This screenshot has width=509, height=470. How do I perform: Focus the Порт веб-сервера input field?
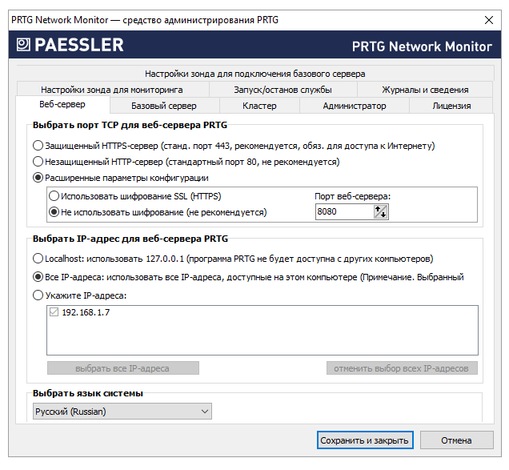click(344, 212)
